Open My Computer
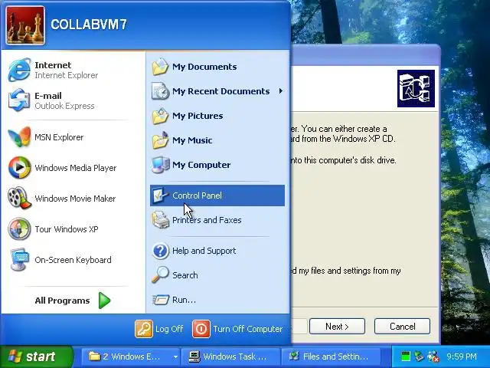This screenshot has height=368, width=490. coord(217,165)
